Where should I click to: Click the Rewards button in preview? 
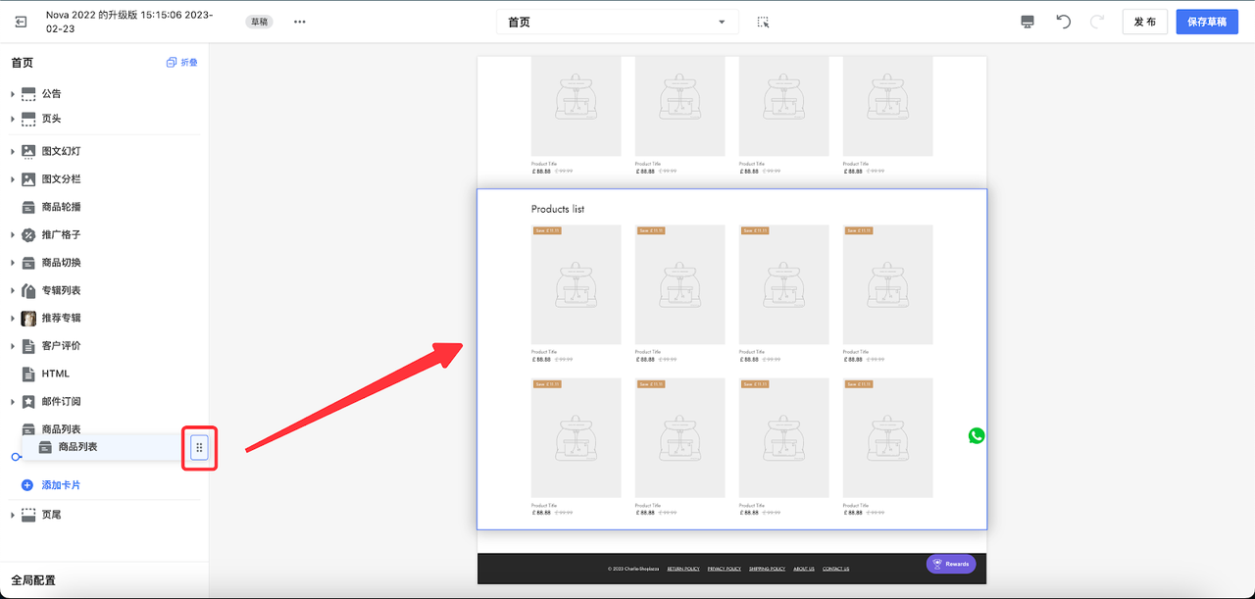(950, 564)
